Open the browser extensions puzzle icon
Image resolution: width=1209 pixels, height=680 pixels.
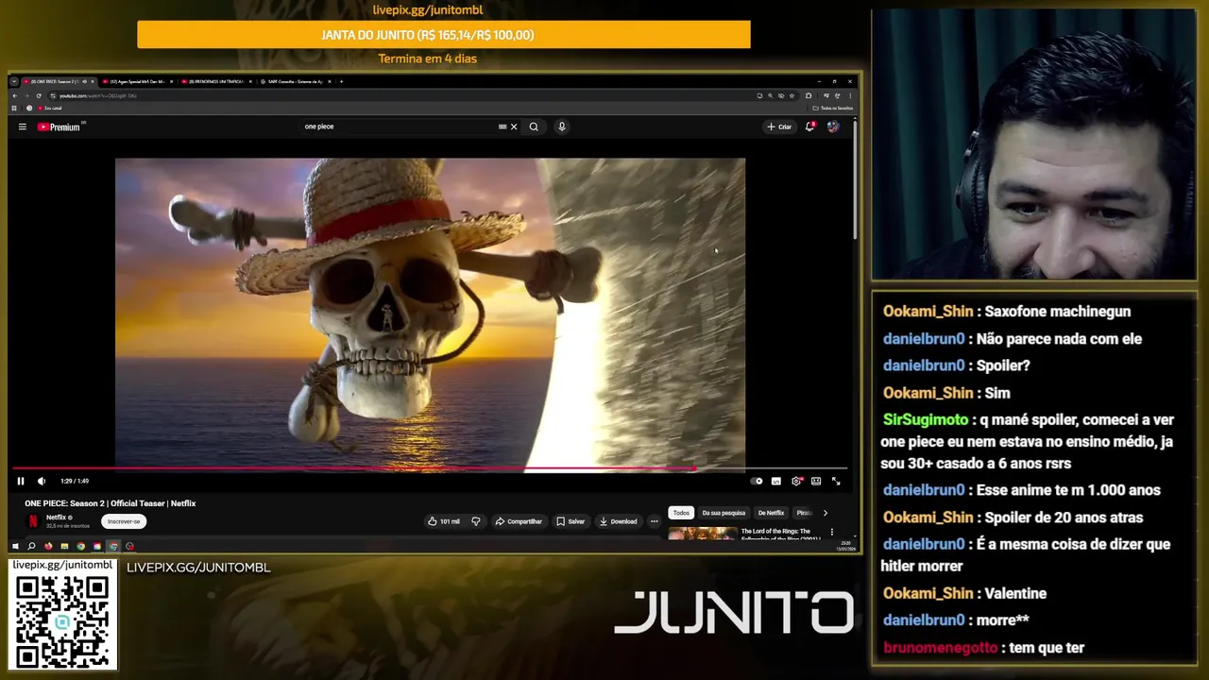pyautogui.click(x=809, y=95)
